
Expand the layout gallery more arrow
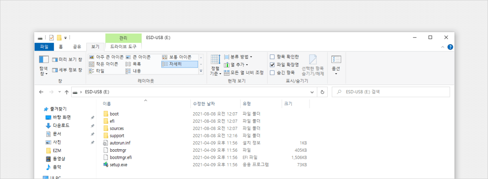click(201, 71)
